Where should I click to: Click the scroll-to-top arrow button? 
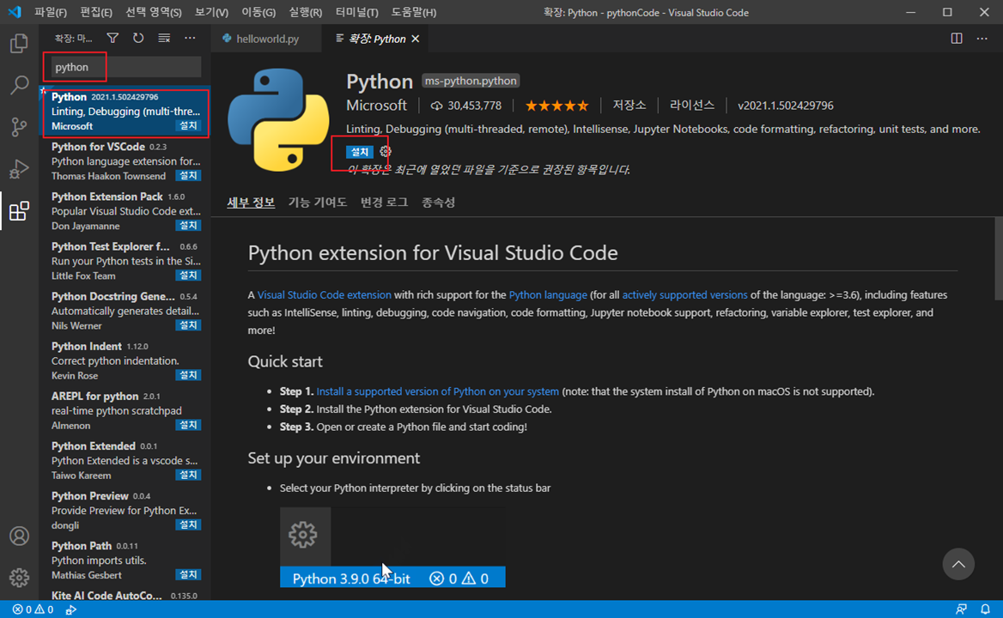pos(958,564)
